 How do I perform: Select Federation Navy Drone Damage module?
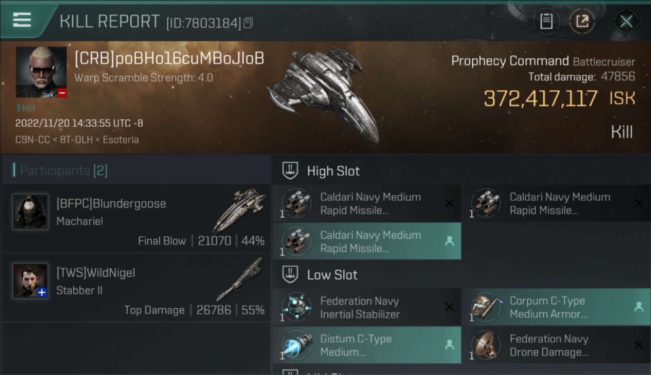coord(556,345)
